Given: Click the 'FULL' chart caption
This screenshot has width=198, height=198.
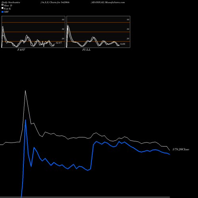Looking at the screenshot, I should pyautogui.click(x=86, y=50).
